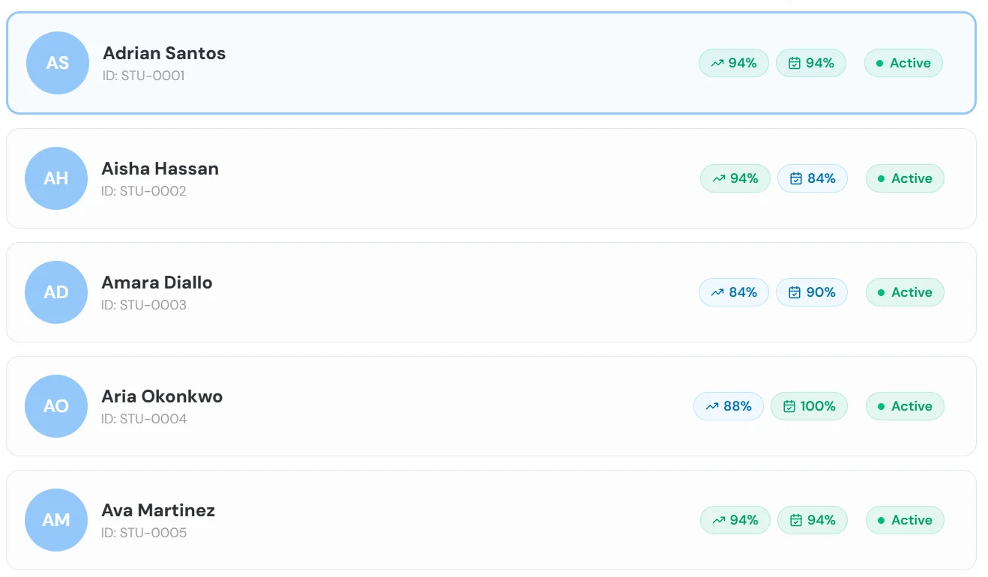This screenshot has width=988, height=577.
Task: Open Amara Diallo student name
Action: (x=157, y=283)
